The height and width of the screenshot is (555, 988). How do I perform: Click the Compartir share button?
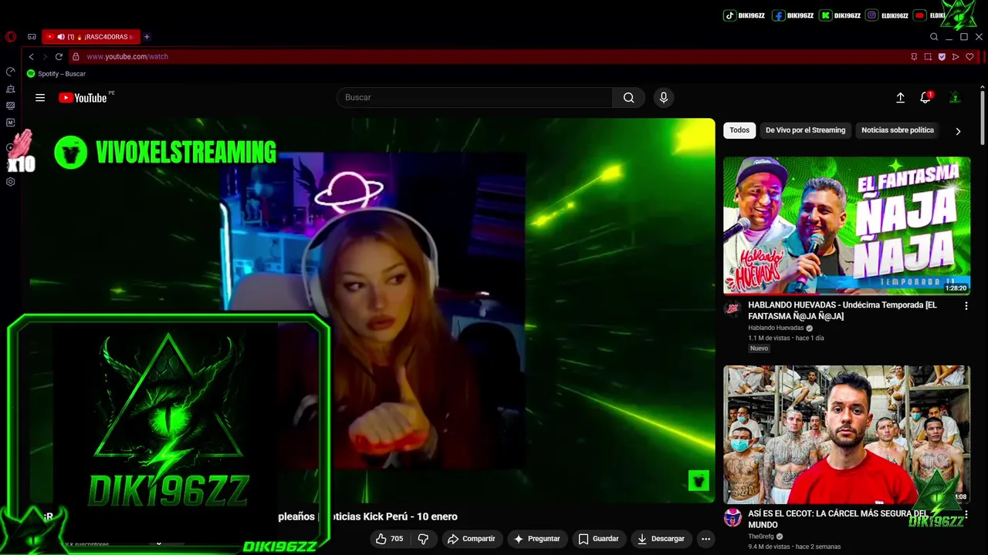click(x=471, y=539)
